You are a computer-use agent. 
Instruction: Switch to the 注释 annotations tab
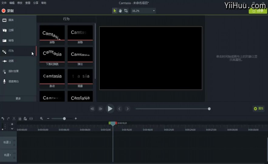click(x=18, y=30)
